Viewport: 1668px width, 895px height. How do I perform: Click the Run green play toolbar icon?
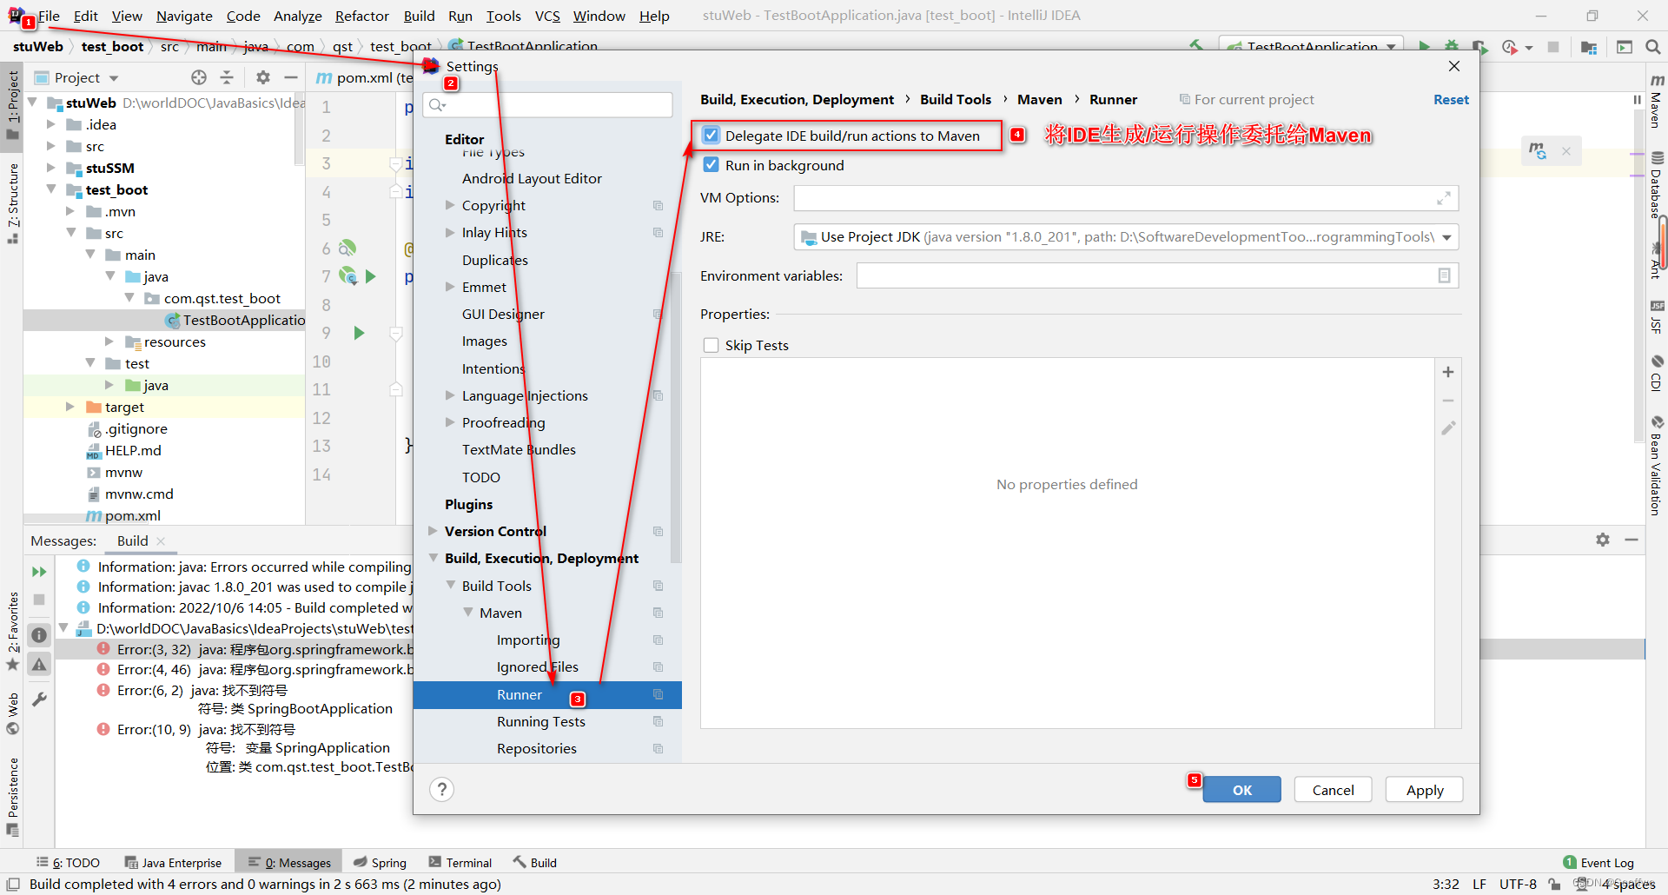[1424, 47]
